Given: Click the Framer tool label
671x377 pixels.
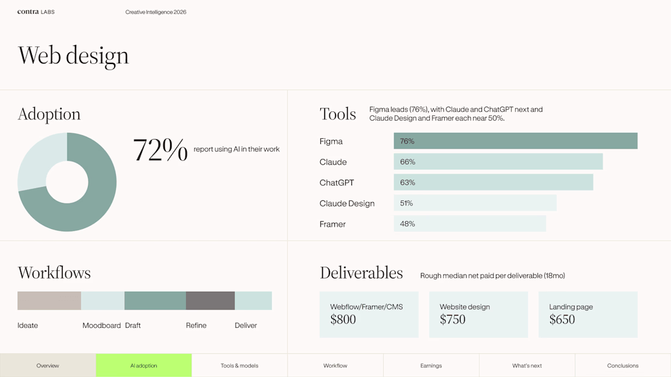Looking at the screenshot, I should point(332,224).
